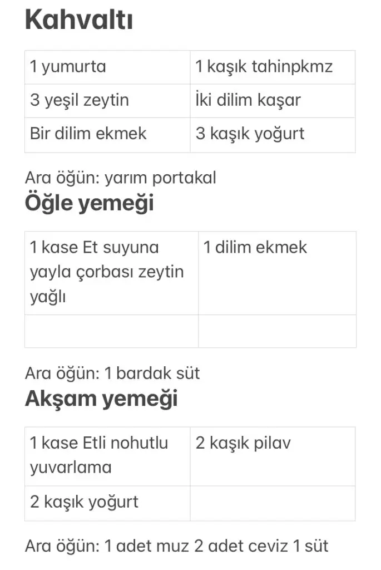This screenshot has width=381, height=570.
Task: Tap the "Ara öğün: 1 bardak süt" line
Action: 112,373
